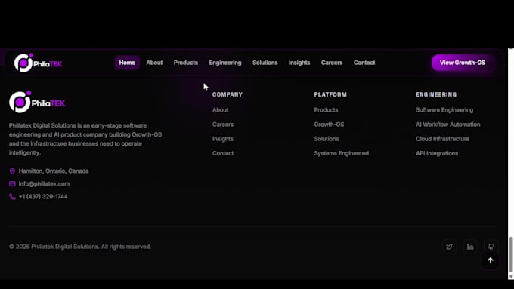514x289 pixels.
Task: Click the info@philiatek.com email address
Action: [44, 184]
